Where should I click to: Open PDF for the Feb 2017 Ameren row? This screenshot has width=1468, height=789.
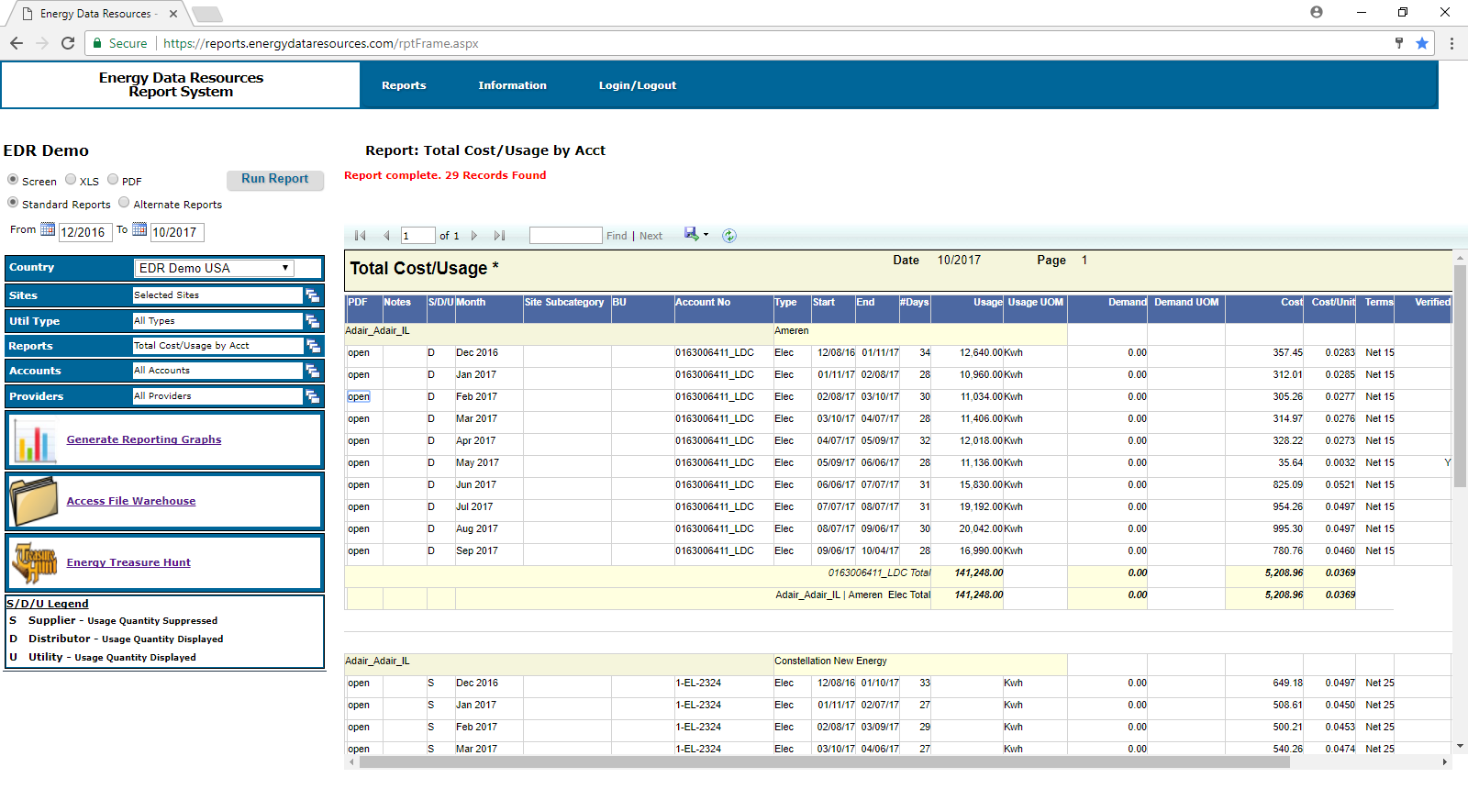pos(359,396)
